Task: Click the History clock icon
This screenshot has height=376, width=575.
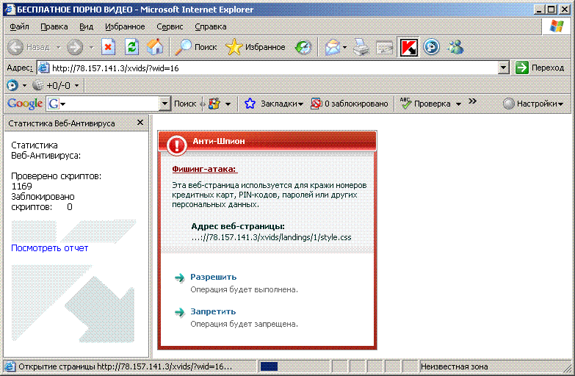Action: 303,47
